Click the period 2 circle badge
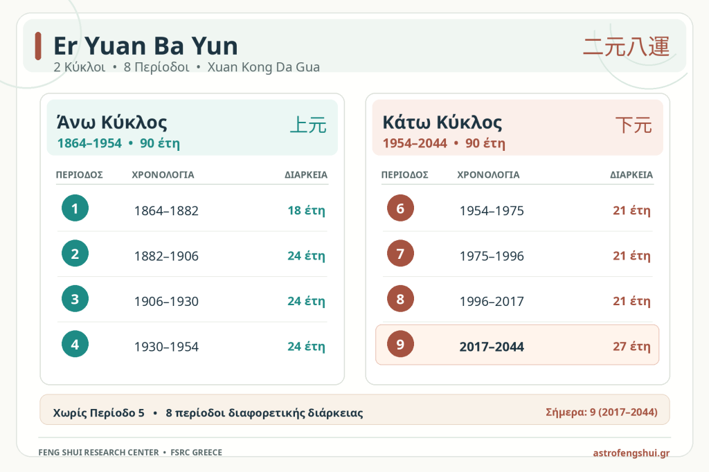The image size is (709, 472). pyautogui.click(x=75, y=253)
